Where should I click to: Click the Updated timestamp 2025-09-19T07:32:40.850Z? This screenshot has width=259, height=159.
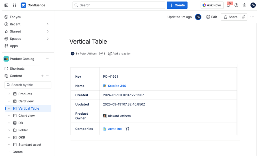(x=124, y=104)
